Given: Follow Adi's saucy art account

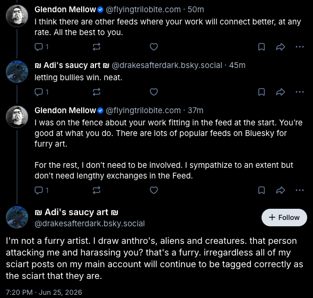Looking at the screenshot, I should tap(284, 217).
